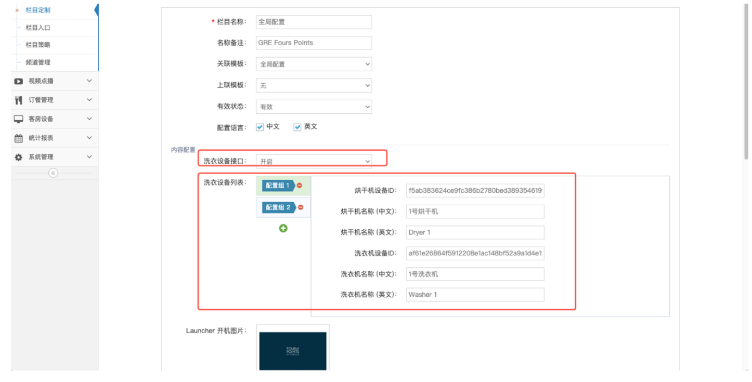Uncheck the 英文 language checkbox
This screenshot has height=382, width=752.
(297, 127)
